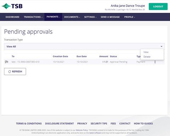This screenshot has height=136, width=170.
Task: Open Terms & Conditions link
Action: pyautogui.click(x=29, y=124)
